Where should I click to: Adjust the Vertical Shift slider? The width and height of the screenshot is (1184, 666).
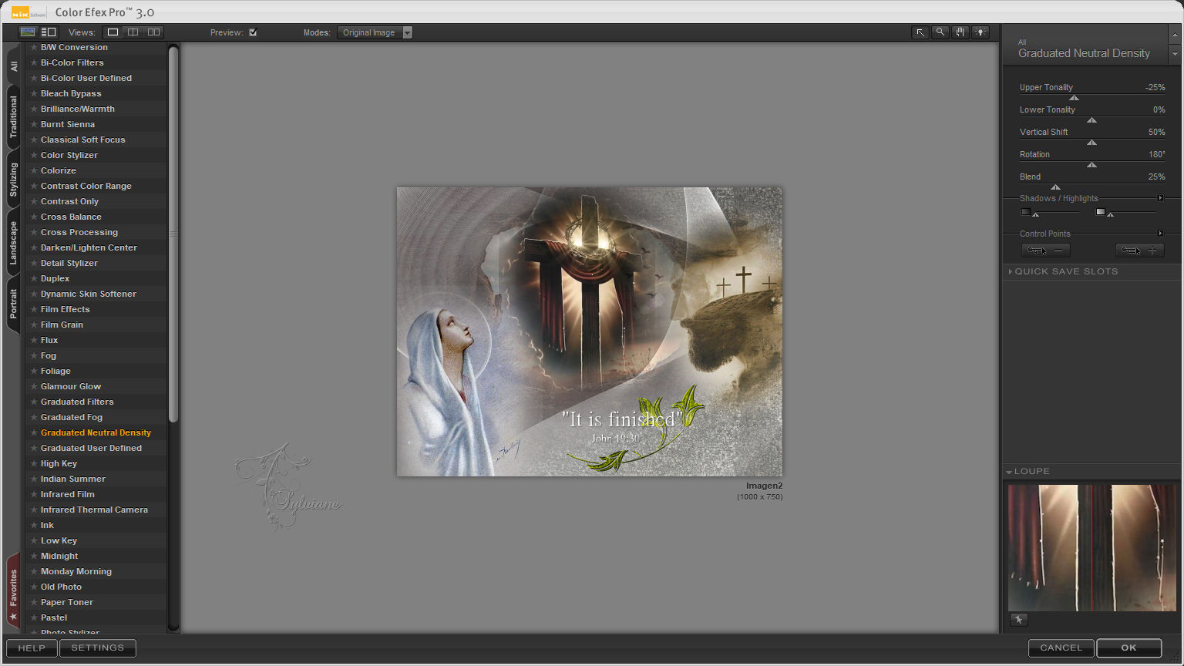(x=1091, y=142)
